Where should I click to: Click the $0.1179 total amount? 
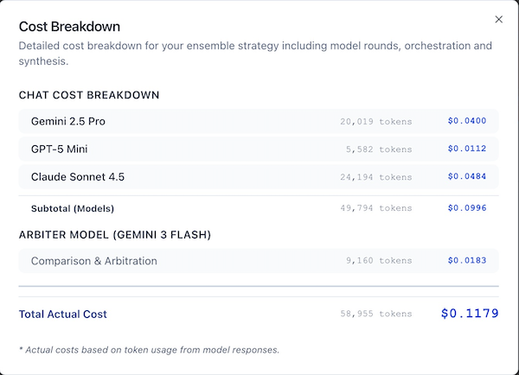coord(470,313)
